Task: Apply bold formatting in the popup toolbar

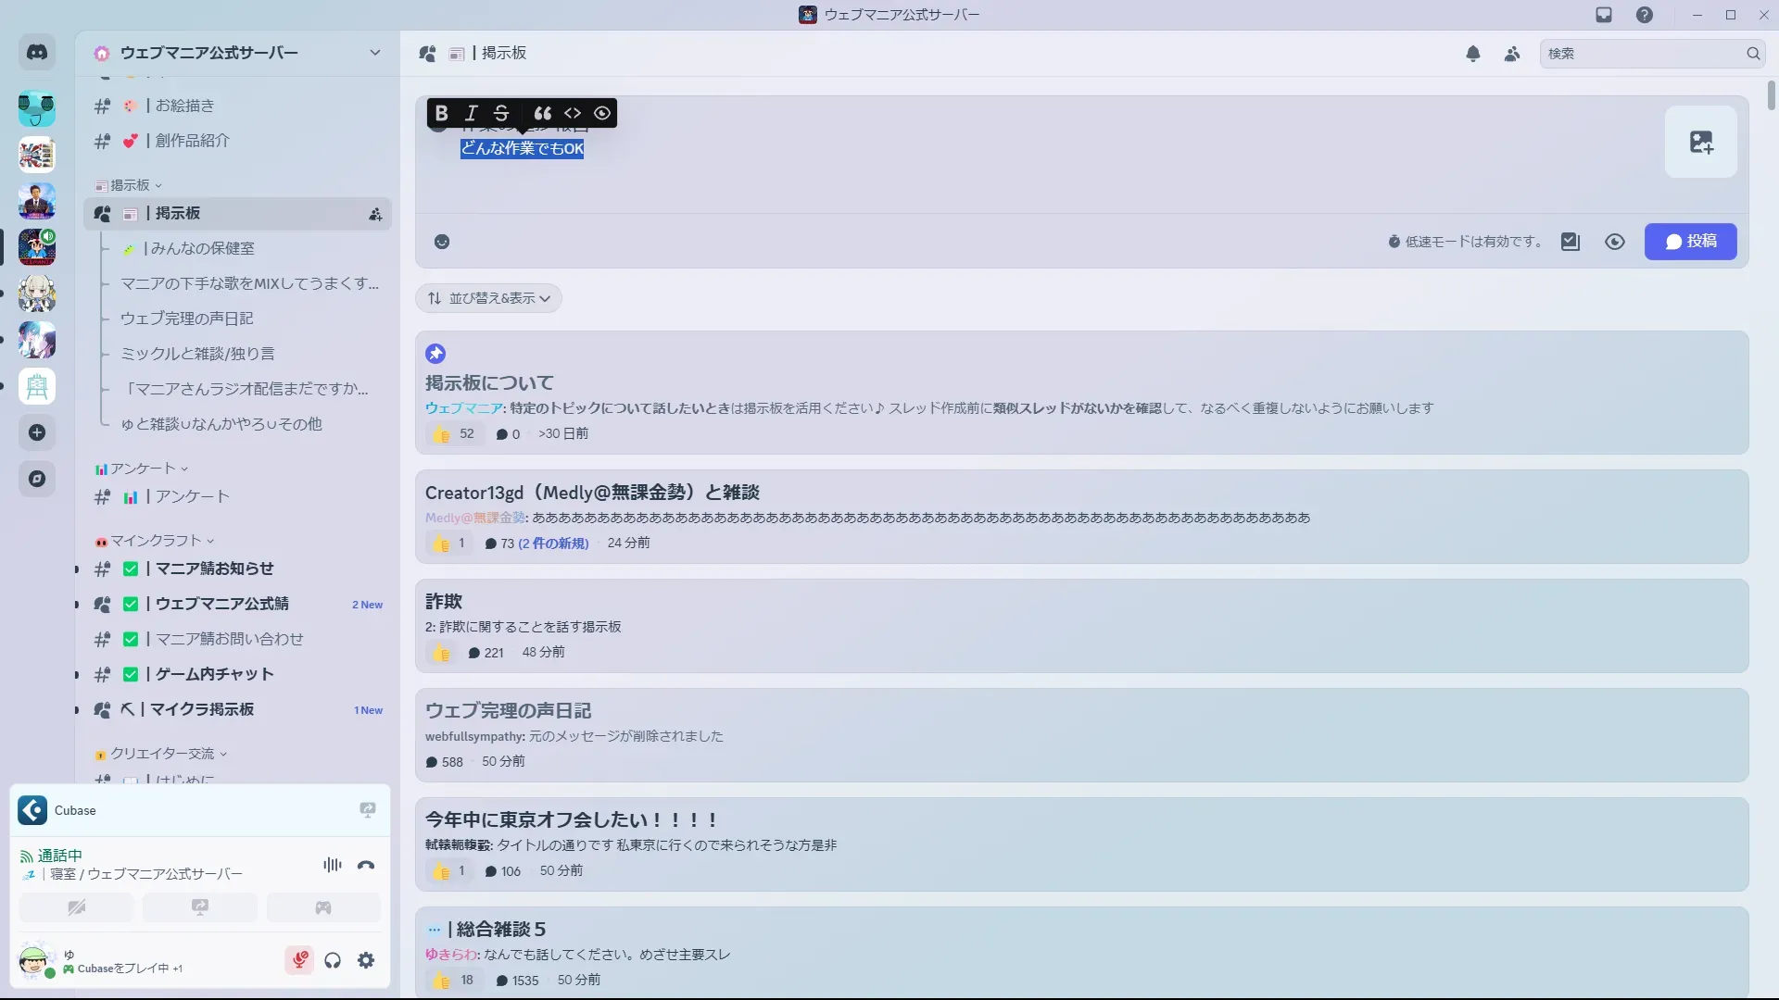Action: (442, 113)
